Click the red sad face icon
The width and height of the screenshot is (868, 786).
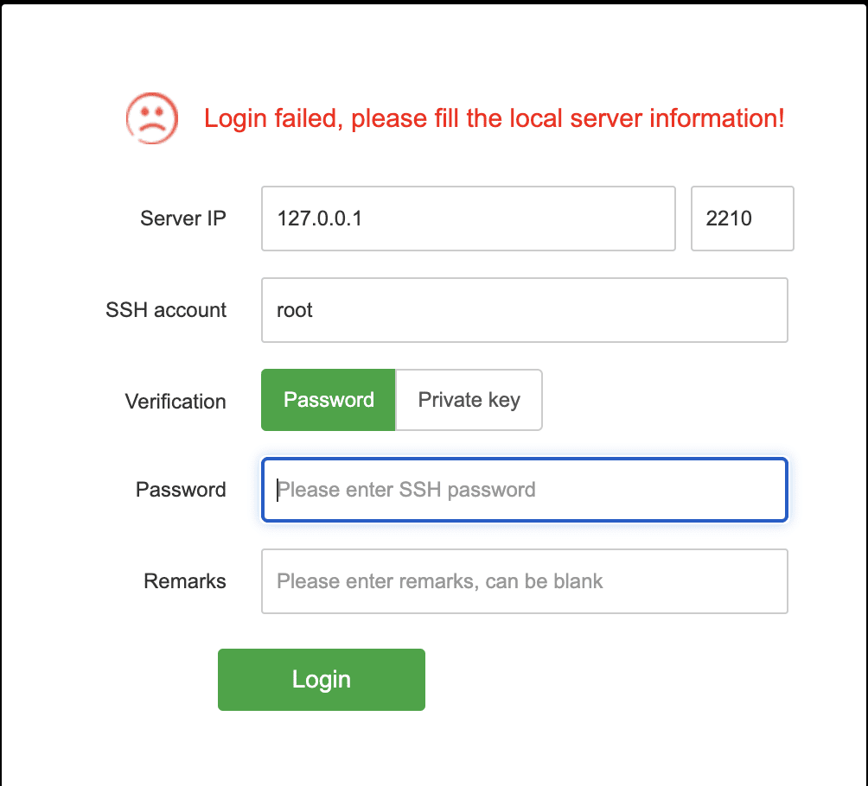click(151, 118)
